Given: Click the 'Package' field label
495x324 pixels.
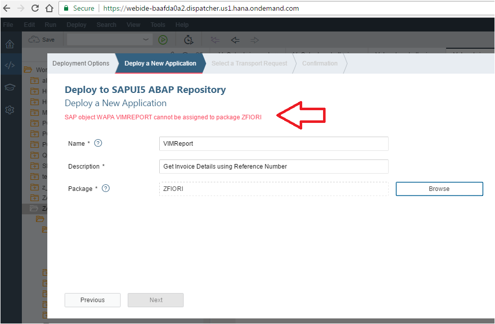Looking at the screenshot, I should pos(80,189).
